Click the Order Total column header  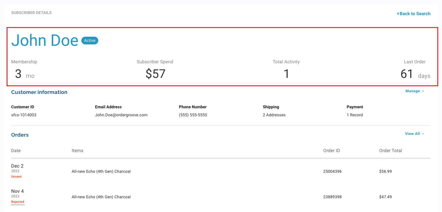390,151
